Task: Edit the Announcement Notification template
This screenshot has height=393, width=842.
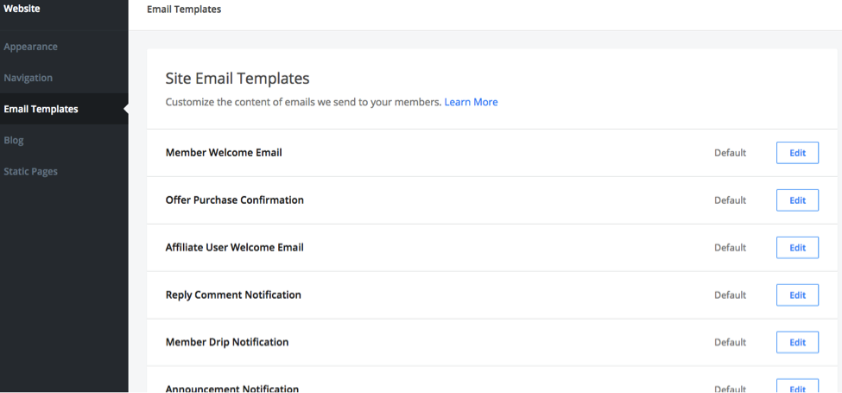Action: tap(797, 385)
